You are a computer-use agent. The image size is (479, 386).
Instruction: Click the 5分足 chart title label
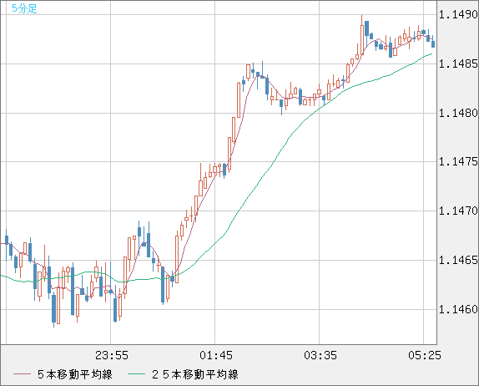(x=24, y=8)
